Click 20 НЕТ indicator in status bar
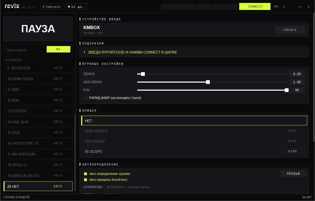The height and width of the screenshot is (201, 315). coord(307,197)
